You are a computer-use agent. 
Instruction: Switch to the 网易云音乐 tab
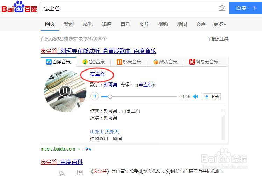204,62
